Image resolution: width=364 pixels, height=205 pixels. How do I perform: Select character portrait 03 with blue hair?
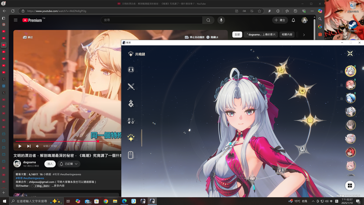coord(350,98)
